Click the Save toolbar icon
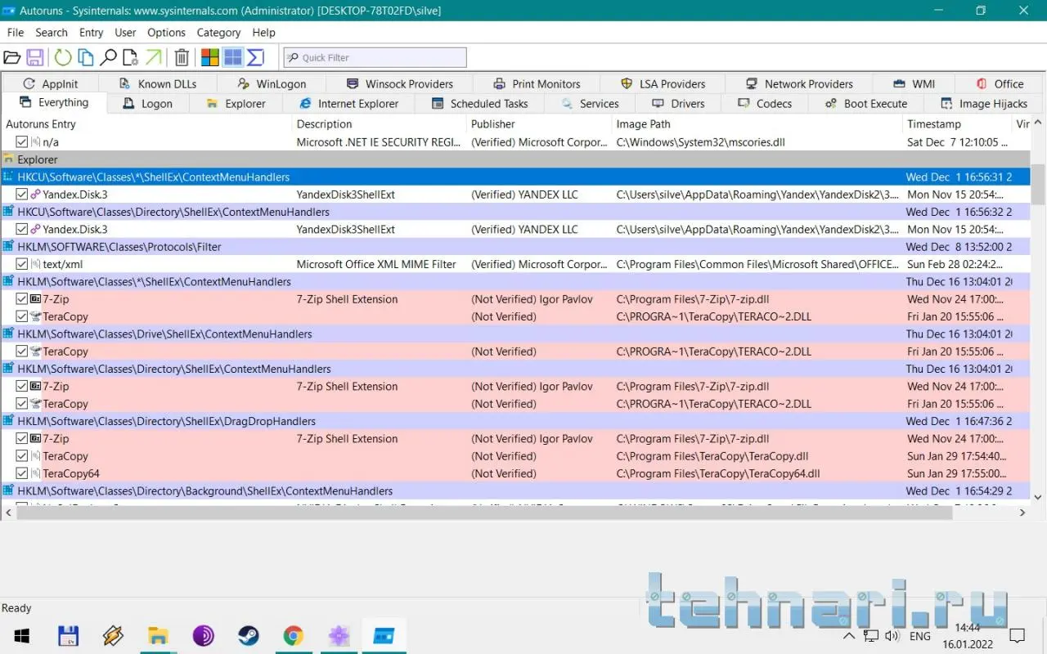The width and height of the screenshot is (1047, 654). [35, 57]
